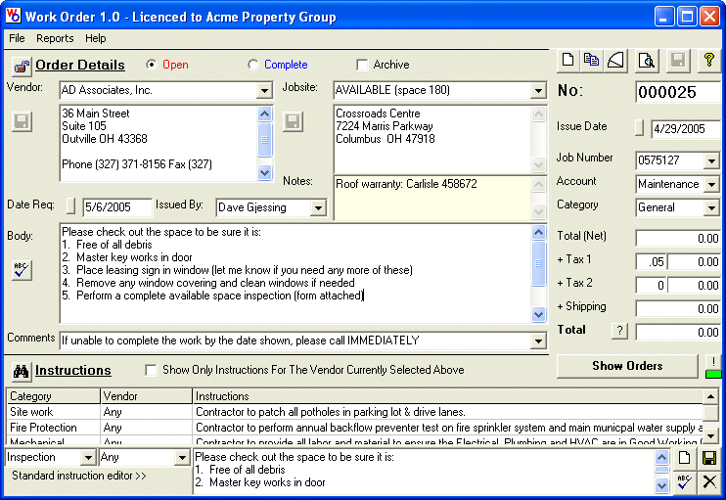
Task: Open the Issued By dropdown
Action: (318, 207)
